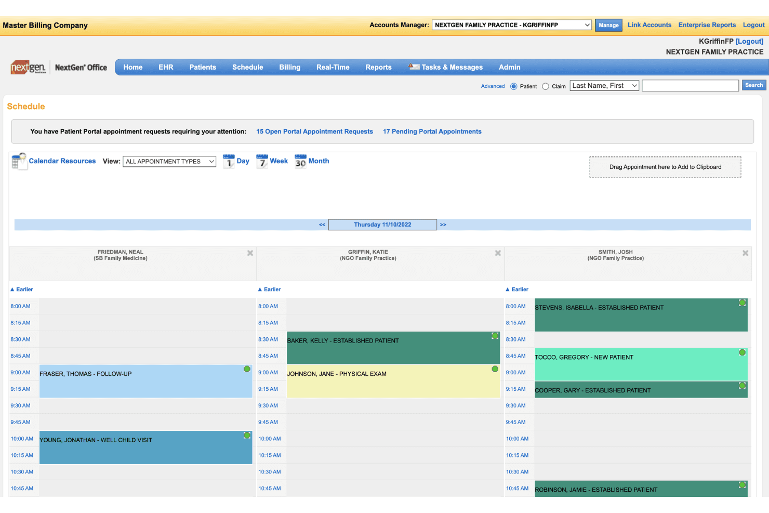Click envelope icon on Tasks & Messages

click(414, 67)
